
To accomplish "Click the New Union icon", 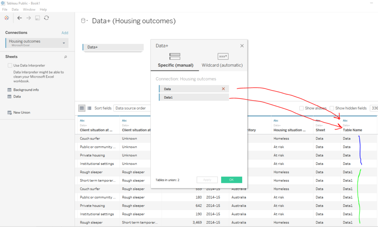I will click(9, 113).
